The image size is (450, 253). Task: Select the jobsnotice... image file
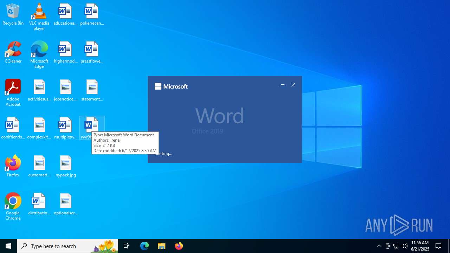[65, 90]
